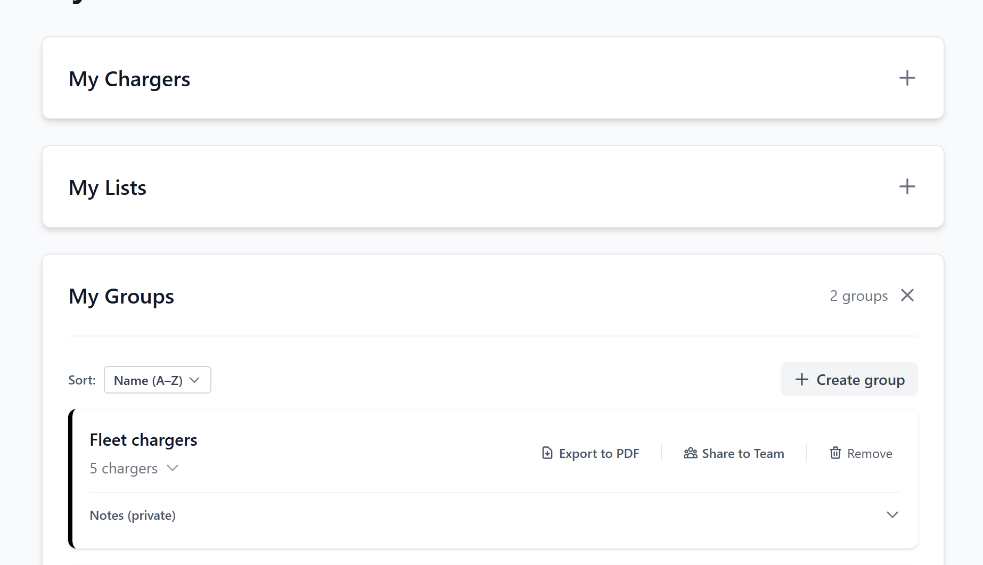
Task: Click the Notes (private) label
Action: [133, 515]
